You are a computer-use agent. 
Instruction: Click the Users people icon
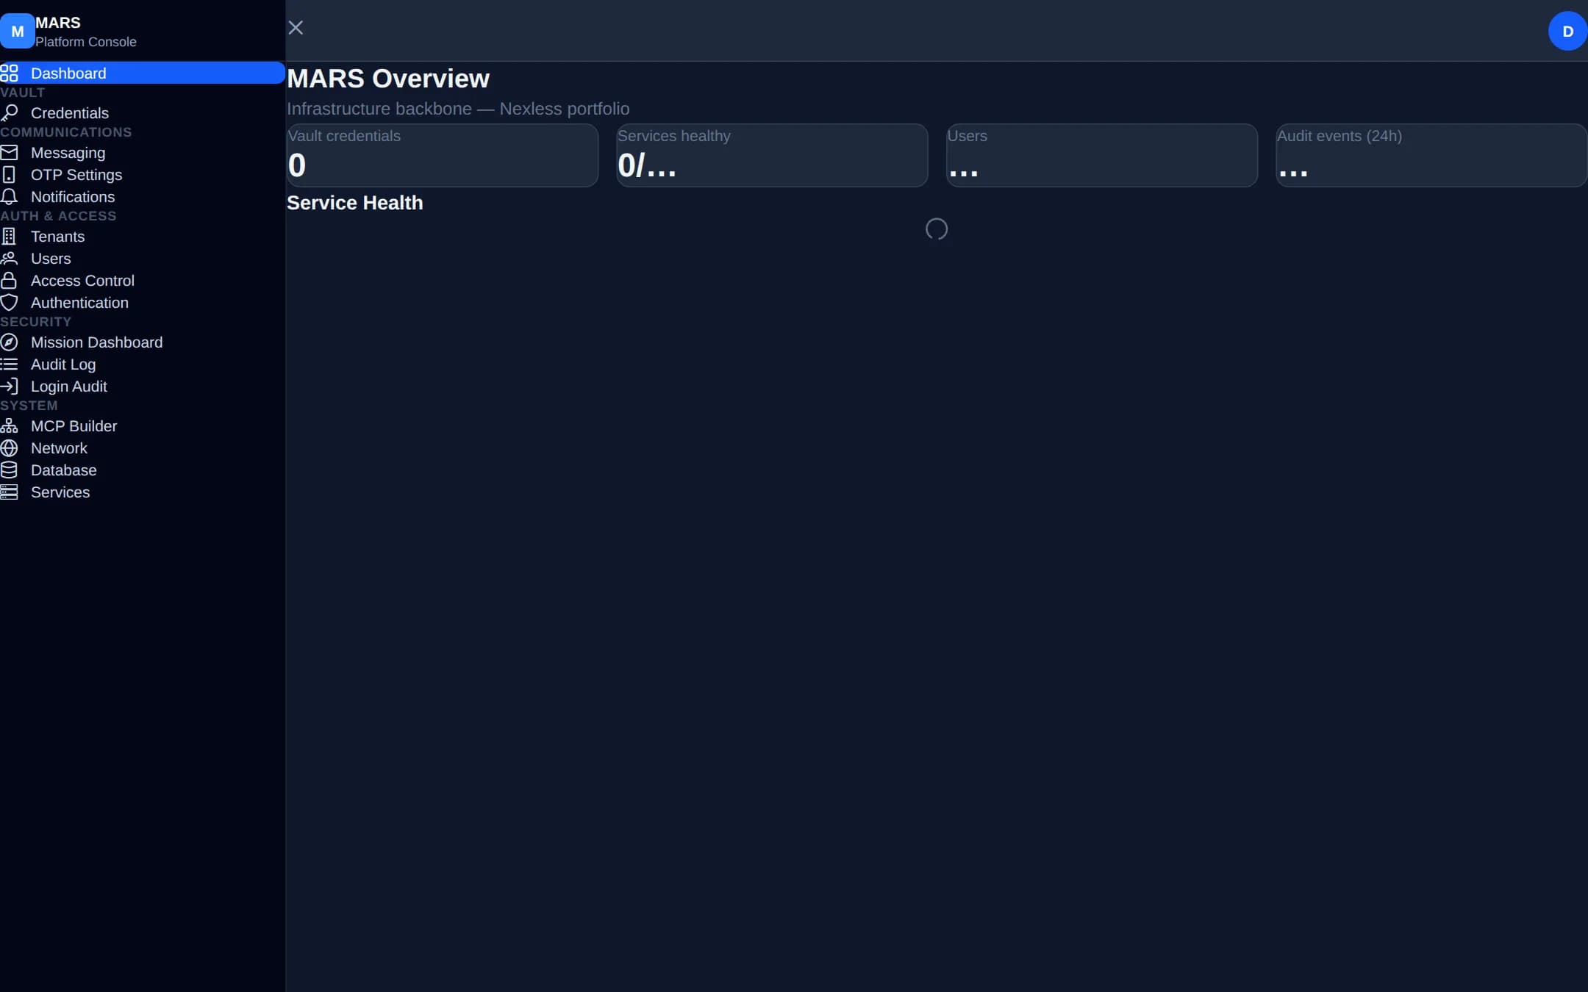(9, 258)
